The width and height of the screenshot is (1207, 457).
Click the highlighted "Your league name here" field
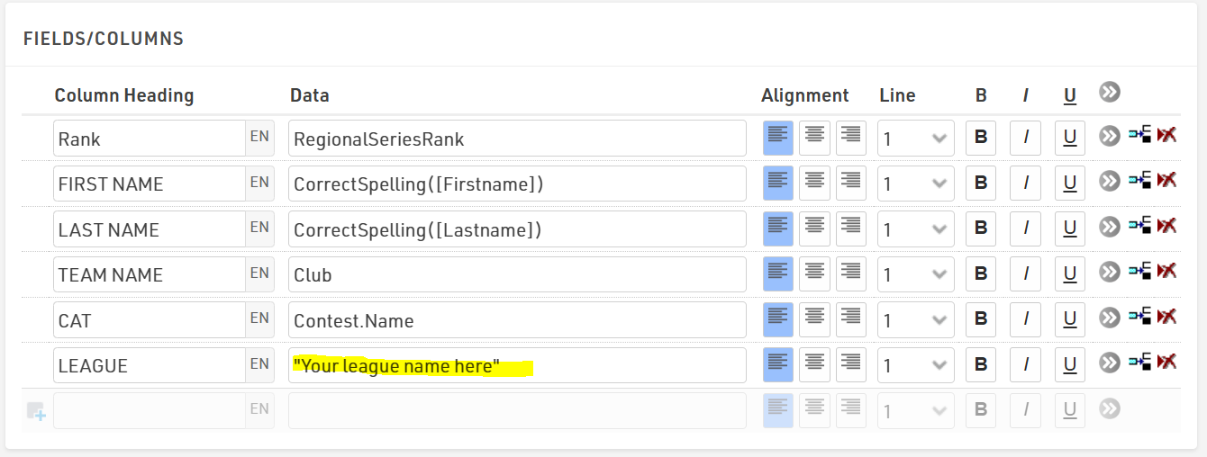click(x=517, y=365)
